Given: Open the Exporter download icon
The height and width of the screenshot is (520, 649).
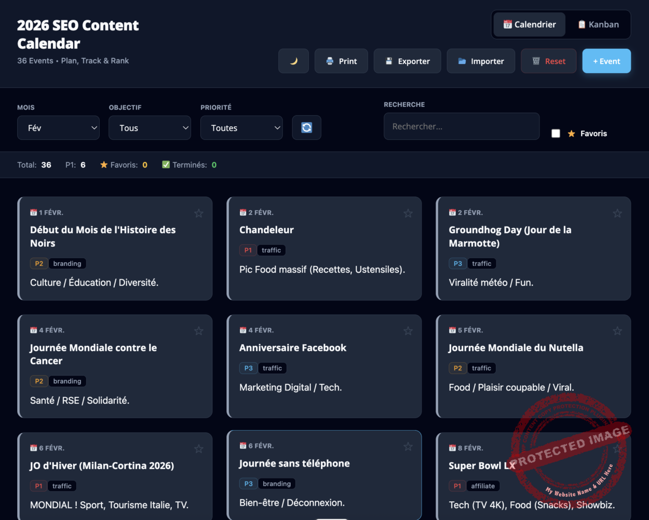Looking at the screenshot, I should coord(389,61).
